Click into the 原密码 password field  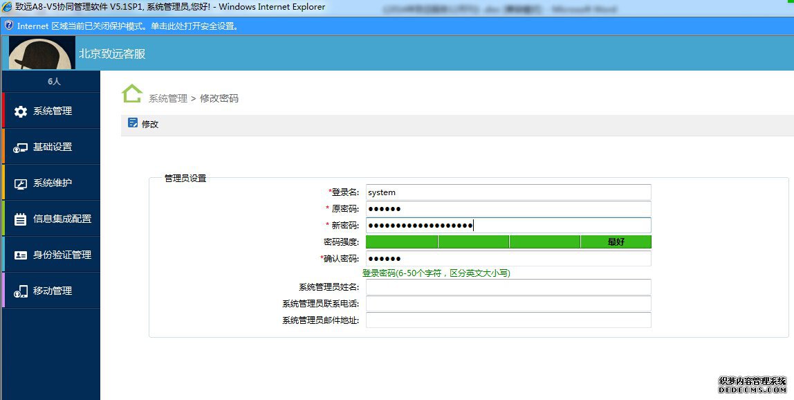coord(508,209)
